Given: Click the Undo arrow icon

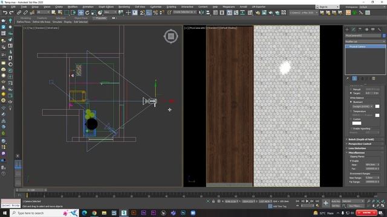Looking at the screenshot, I should [x=5, y=13].
